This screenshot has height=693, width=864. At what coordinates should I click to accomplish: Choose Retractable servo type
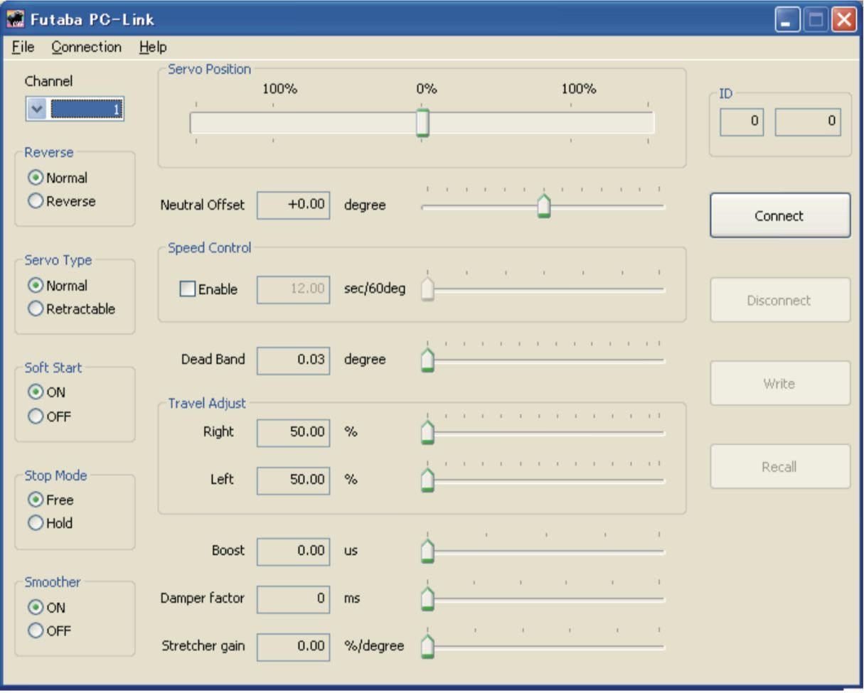coord(36,309)
